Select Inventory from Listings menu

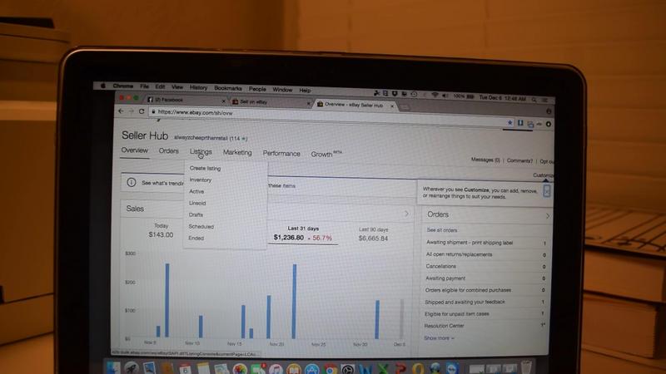pos(200,180)
